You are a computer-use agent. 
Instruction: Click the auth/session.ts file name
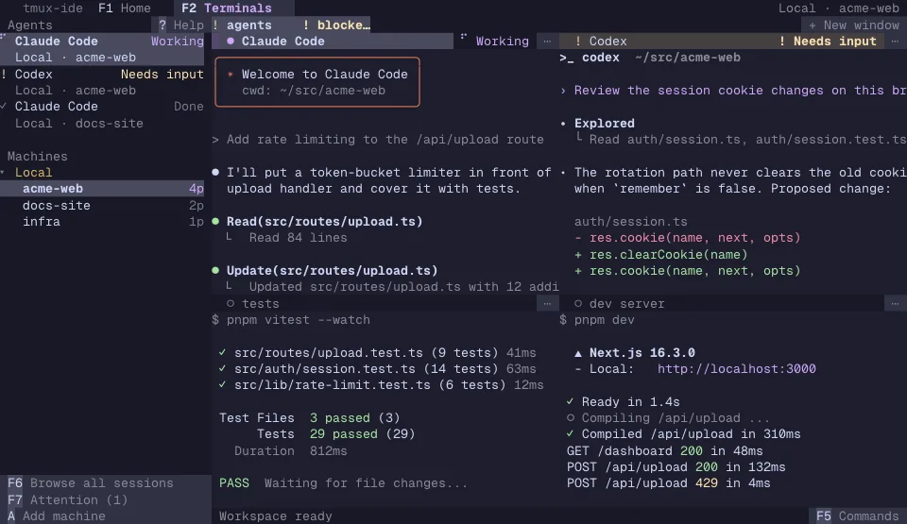630,222
